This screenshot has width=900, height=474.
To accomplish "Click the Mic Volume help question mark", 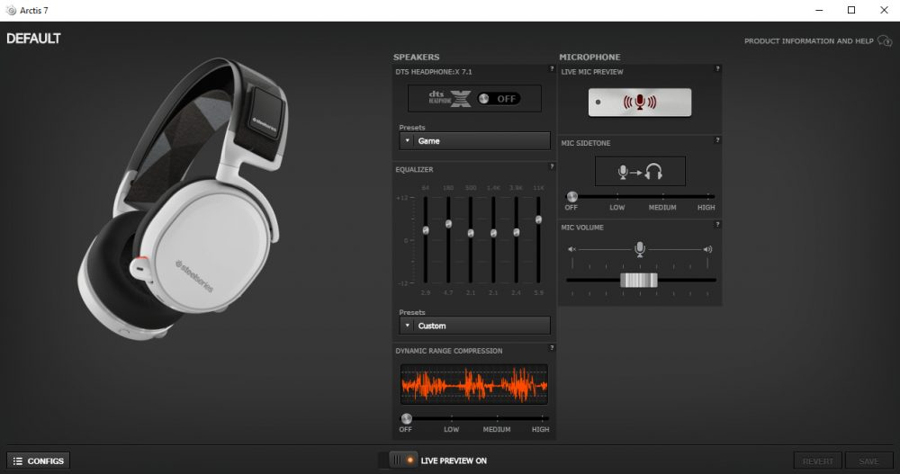I will point(717,224).
